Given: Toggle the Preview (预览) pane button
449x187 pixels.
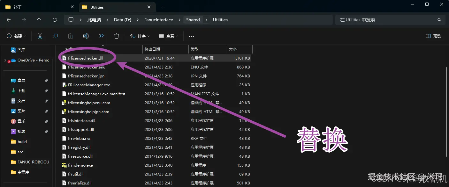Looking at the screenshot, I should [x=433, y=36].
